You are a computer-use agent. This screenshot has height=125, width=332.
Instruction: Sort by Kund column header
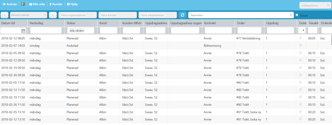tap(108, 23)
